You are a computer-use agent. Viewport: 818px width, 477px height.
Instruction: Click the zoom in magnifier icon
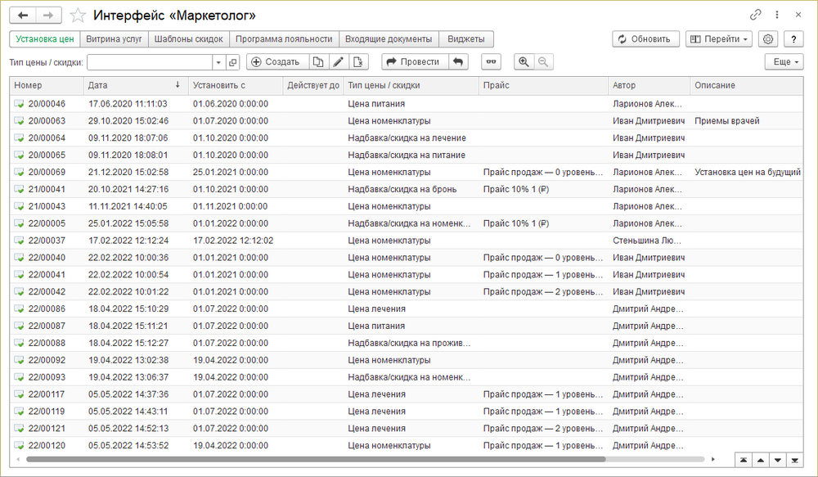(x=524, y=62)
